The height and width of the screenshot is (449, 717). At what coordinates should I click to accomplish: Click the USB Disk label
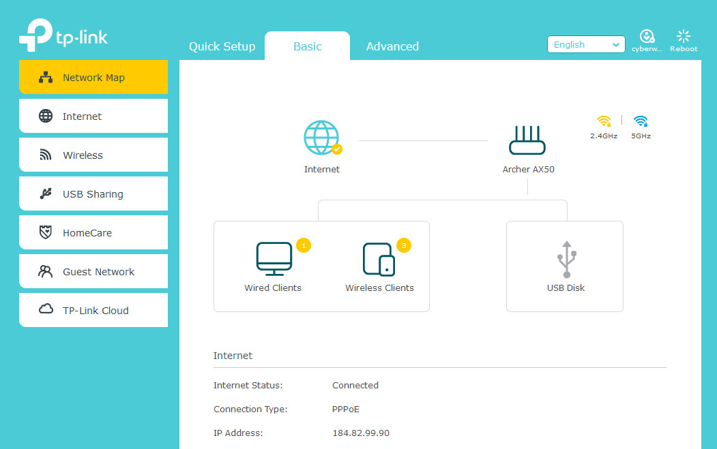pyautogui.click(x=566, y=288)
